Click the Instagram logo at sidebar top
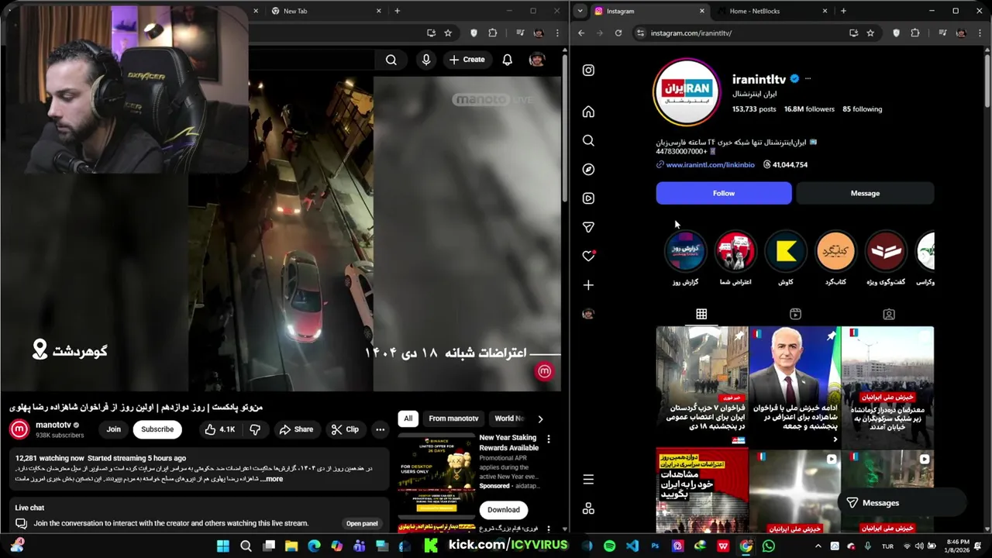The width and height of the screenshot is (992, 558). [588, 71]
